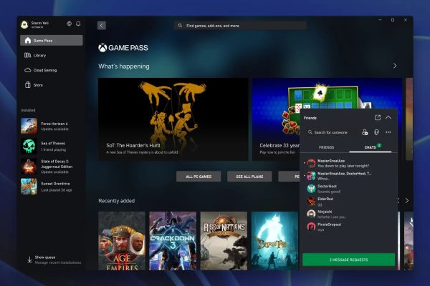This screenshot has height=286, width=430.
Task: Go back with the back arrow button
Action: click(x=102, y=26)
